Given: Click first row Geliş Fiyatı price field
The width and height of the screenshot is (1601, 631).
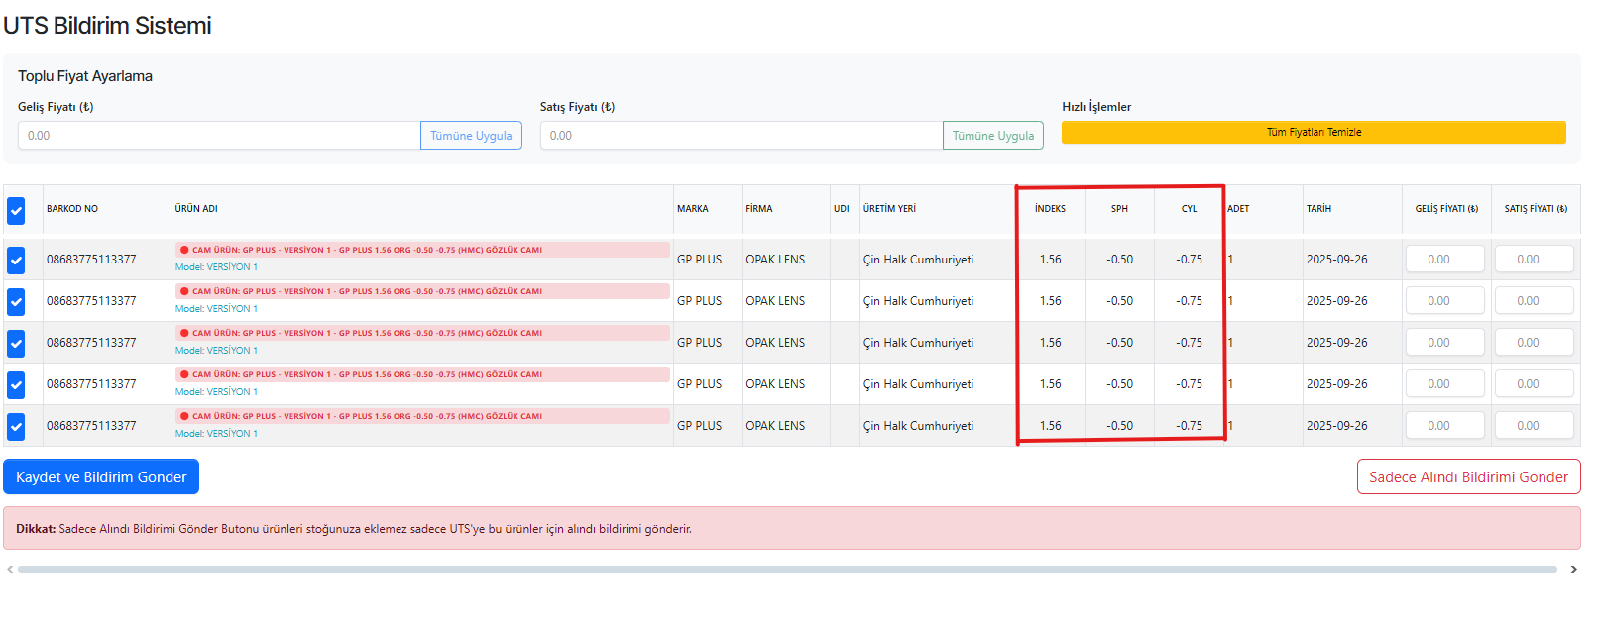Looking at the screenshot, I should coord(1444,260).
